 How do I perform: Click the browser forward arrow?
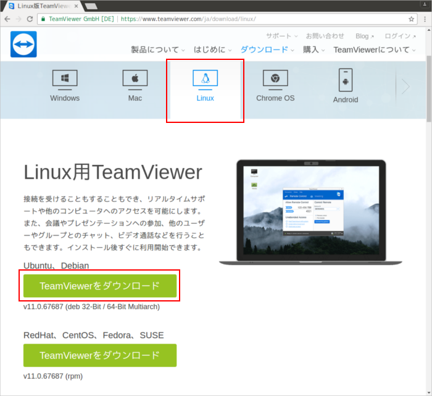19,19
